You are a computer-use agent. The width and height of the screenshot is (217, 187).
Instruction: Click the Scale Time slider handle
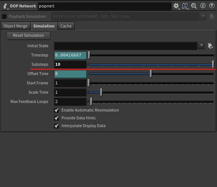pos(101,92)
